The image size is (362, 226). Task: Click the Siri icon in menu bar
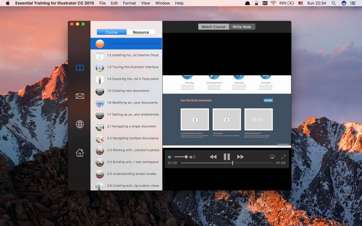pos(344,3)
